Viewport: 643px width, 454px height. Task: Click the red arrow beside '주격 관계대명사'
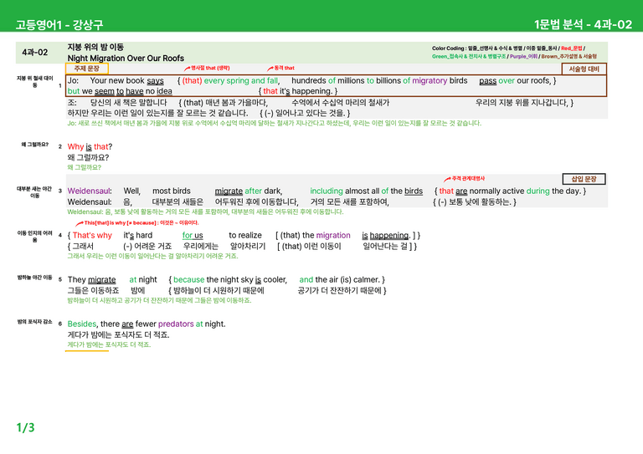point(447,179)
